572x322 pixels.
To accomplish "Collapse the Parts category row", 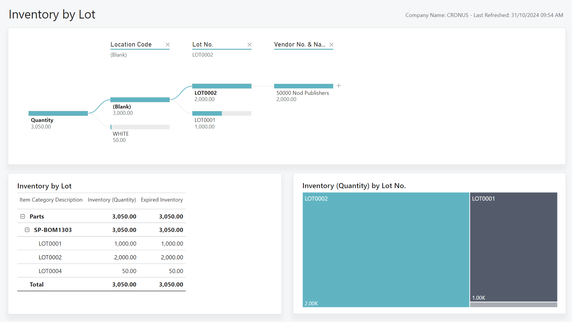I will [x=23, y=216].
